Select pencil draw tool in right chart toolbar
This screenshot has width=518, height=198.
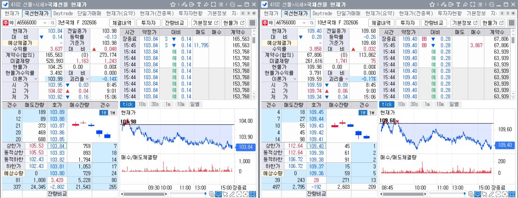pos(492,194)
